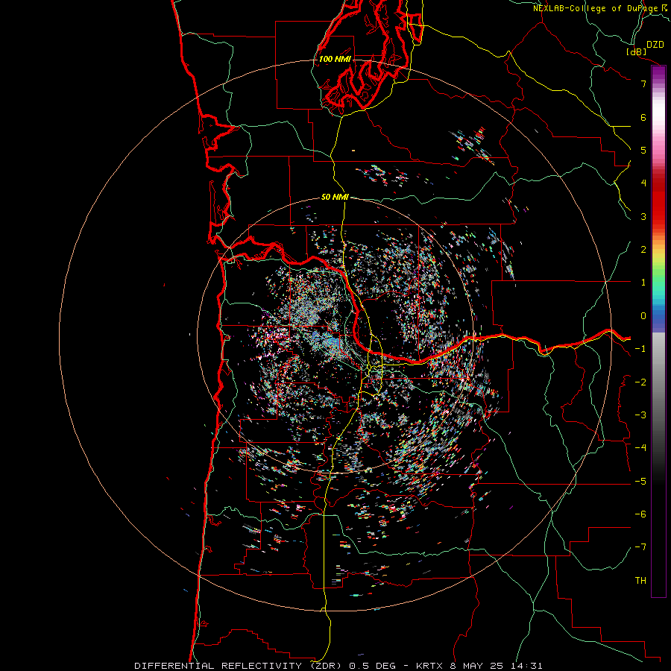Click the color scale label 3

pyautogui.click(x=643, y=216)
